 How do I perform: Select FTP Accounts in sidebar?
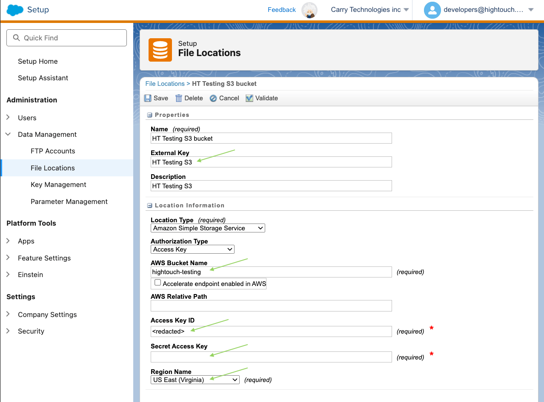pyautogui.click(x=53, y=151)
